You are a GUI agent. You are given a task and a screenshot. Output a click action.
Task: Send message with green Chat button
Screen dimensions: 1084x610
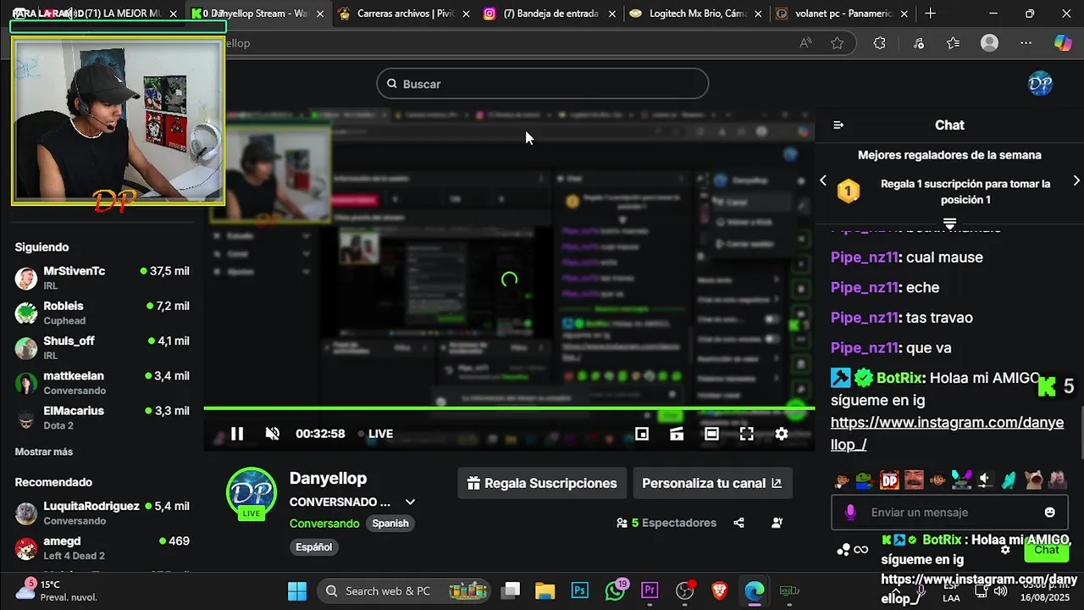tap(1047, 550)
